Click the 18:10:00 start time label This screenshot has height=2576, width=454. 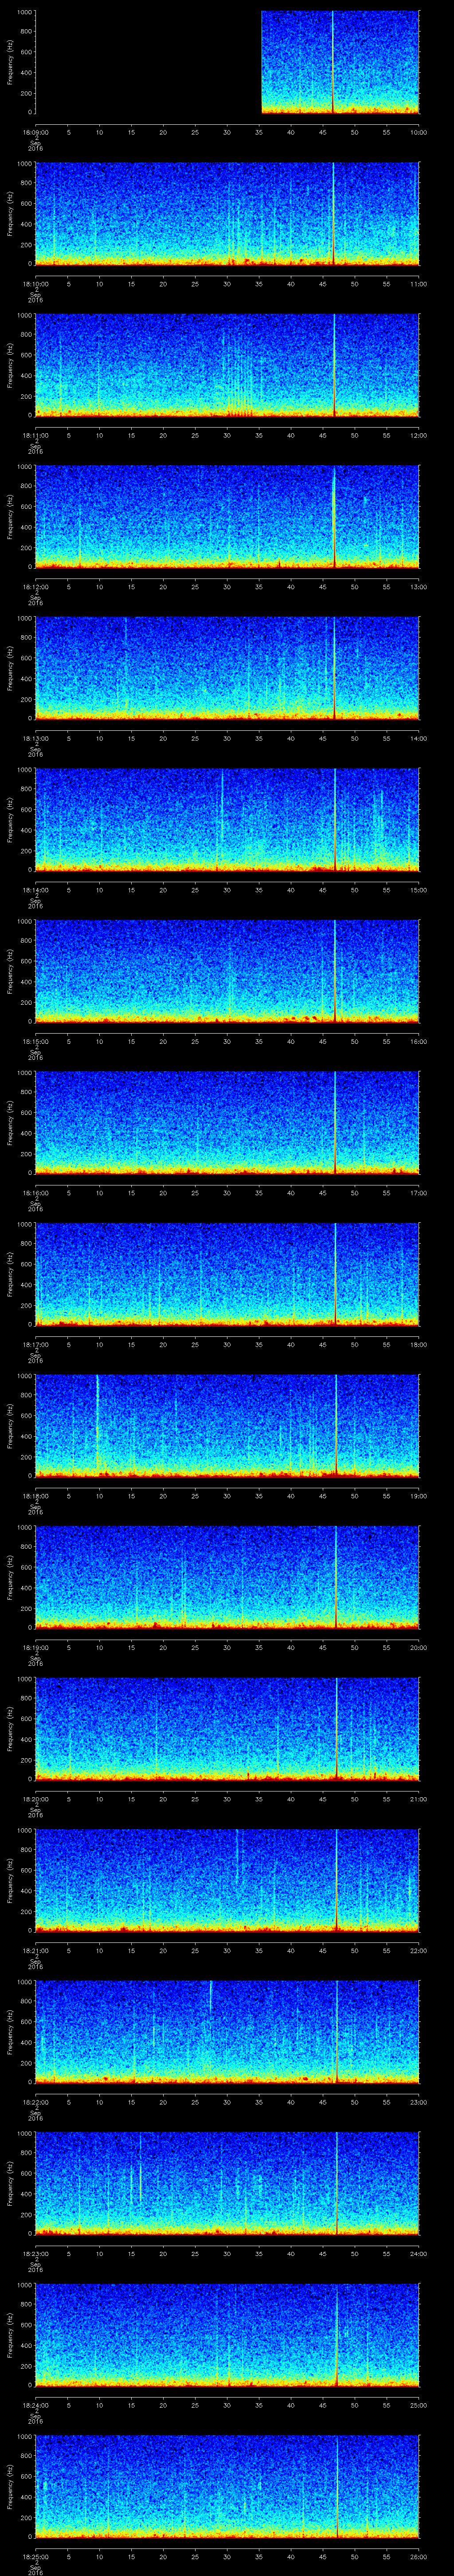[35, 284]
